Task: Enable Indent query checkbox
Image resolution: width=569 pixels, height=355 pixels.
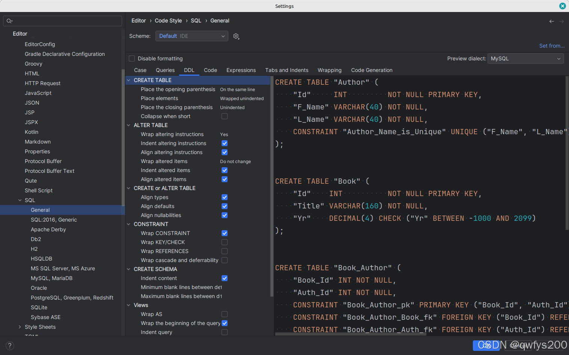Action: pos(225,332)
